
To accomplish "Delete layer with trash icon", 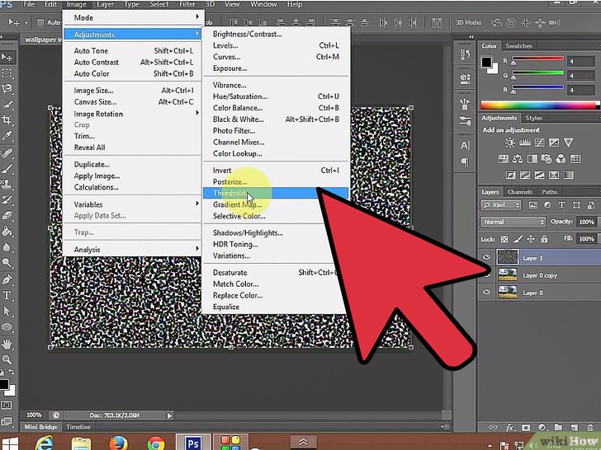I will pos(590,428).
